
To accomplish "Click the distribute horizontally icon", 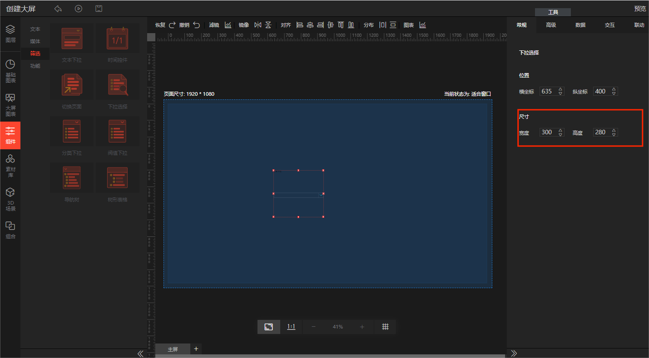I will 382,25.
